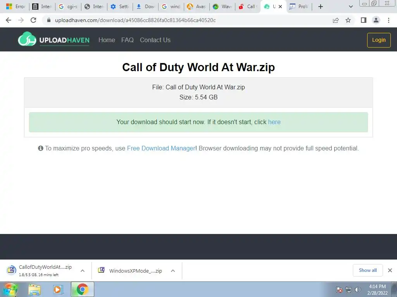
Task: Share this page via the share icon
Action: [336, 20]
